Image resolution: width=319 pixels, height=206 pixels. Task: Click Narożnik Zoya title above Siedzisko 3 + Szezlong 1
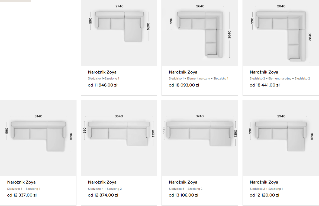(x=21, y=182)
